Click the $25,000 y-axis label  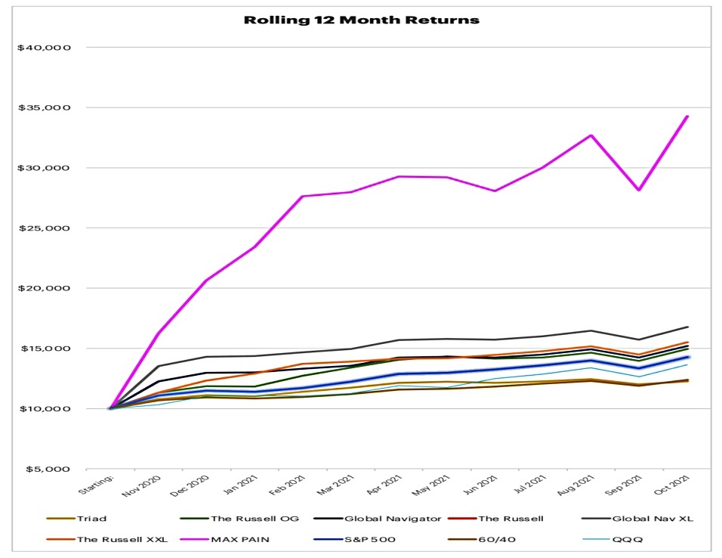coord(45,228)
